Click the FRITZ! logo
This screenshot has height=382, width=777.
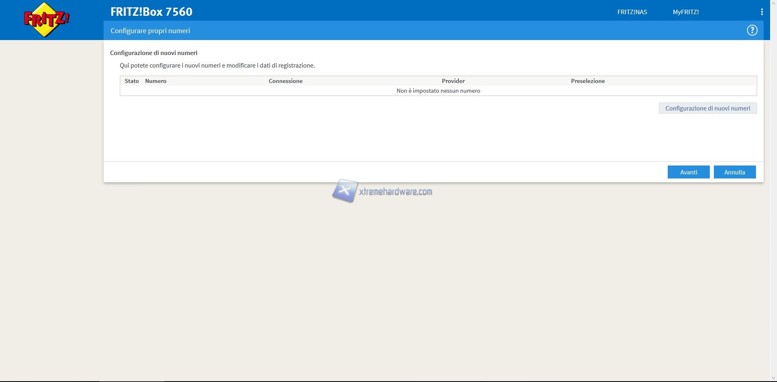47,19
